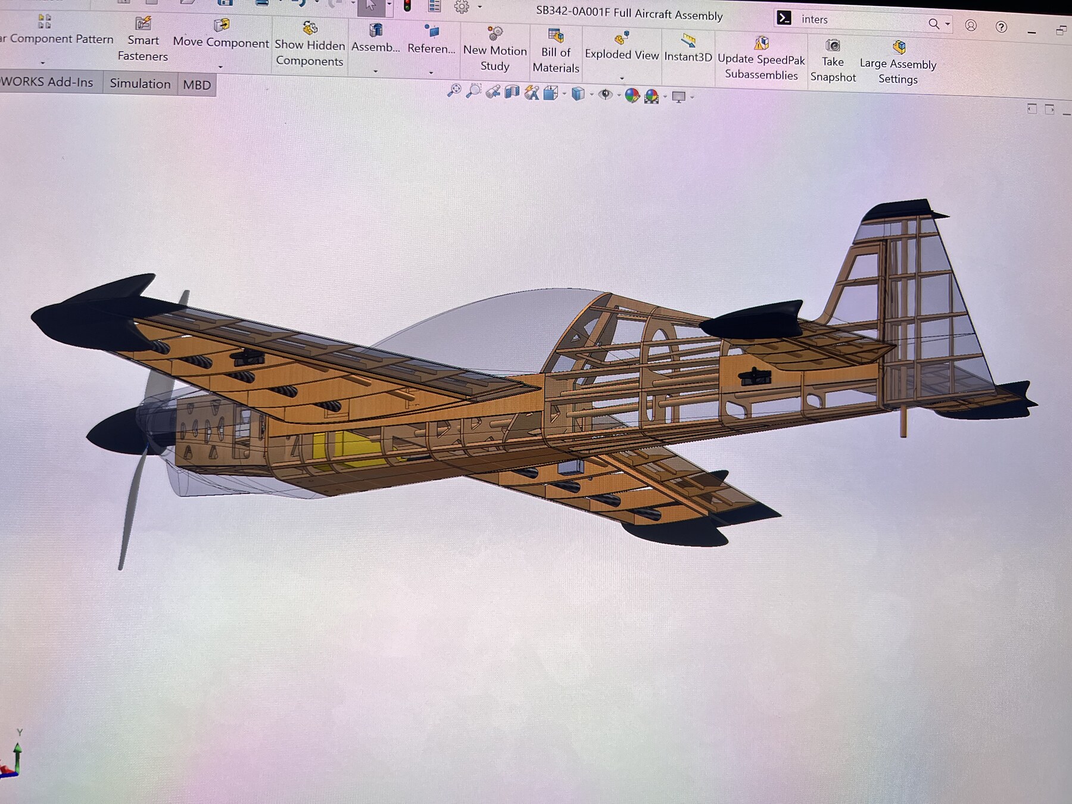Toggle the Instant3D mode
The image size is (1072, 804).
pos(688,48)
